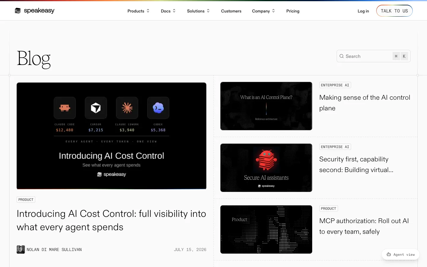The image size is (427, 267).
Task: Click Nolan Di Mare Sullivan's author avatar
Action: [x=21, y=249]
